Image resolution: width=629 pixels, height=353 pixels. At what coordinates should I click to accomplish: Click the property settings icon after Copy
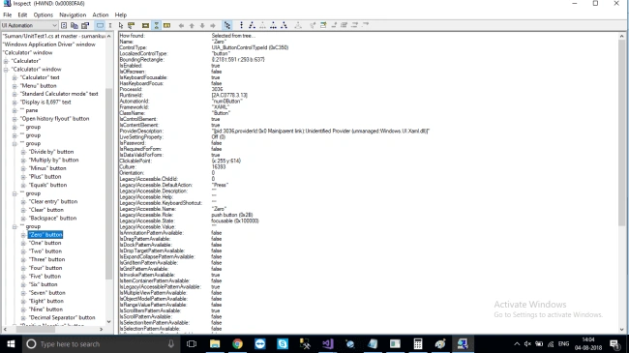pos(85,25)
